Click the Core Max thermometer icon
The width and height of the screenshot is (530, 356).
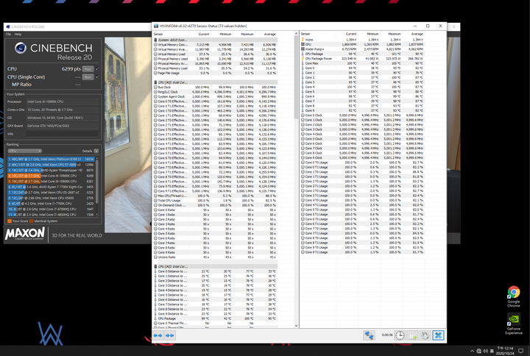(x=303, y=63)
